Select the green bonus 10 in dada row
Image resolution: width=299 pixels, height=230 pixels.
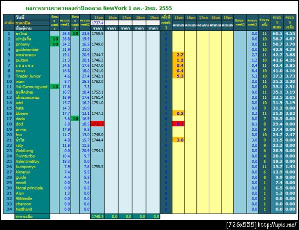tap(75, 119)
